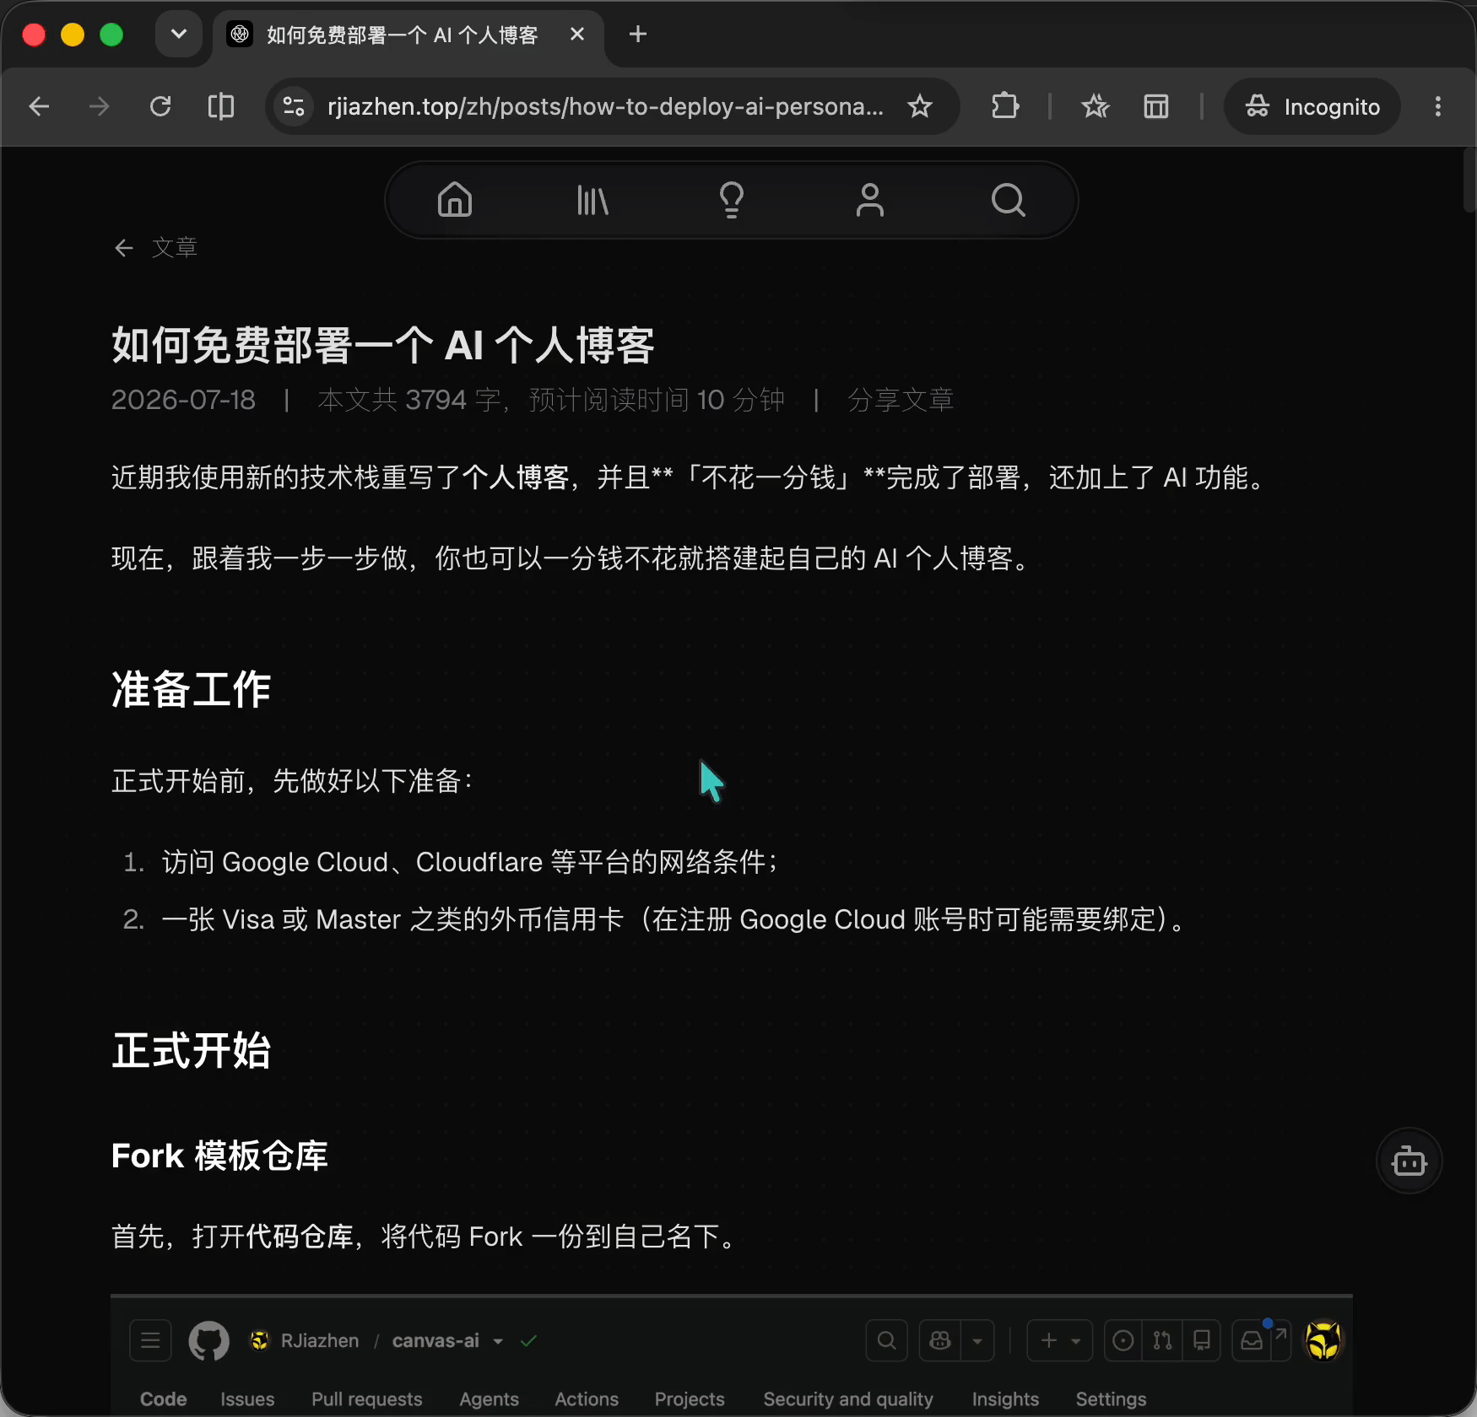Image resolution: width=1477 pixels, height=1417 pixels.
Task: Click the Security and quality tab in screenshot
Action: coord(848,1398)
